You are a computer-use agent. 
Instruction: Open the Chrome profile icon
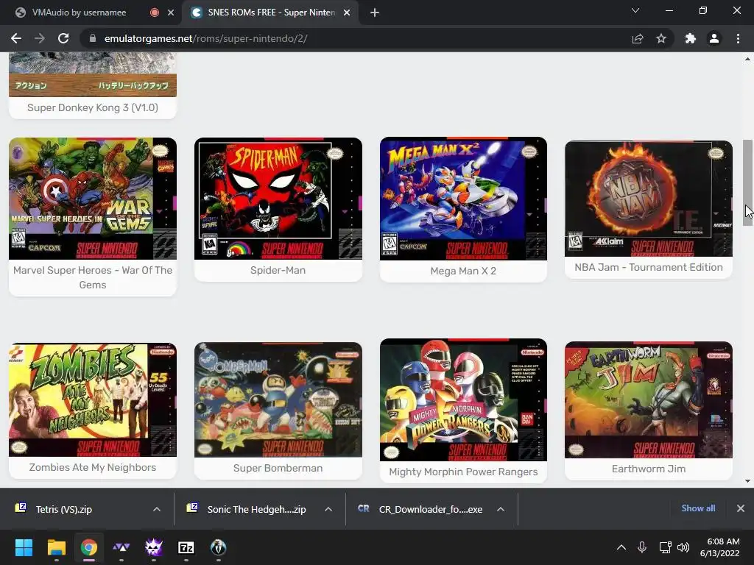pos(714,38)
